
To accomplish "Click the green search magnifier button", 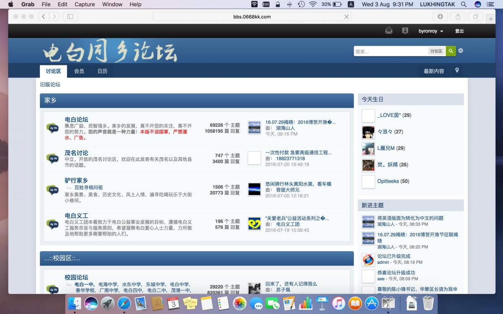I will [451, 51].
